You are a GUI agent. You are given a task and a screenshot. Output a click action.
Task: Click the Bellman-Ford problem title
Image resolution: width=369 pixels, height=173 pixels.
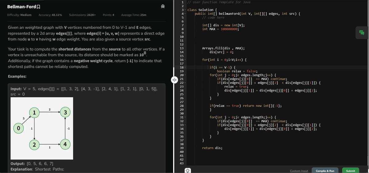pos(22,6)
